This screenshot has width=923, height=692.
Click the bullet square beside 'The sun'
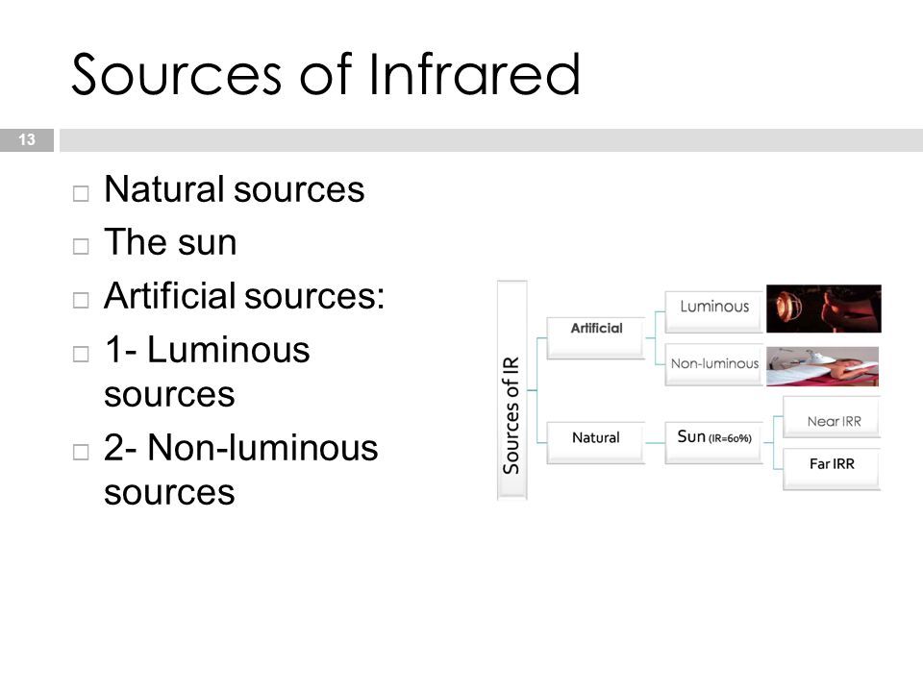click(81, 247)
